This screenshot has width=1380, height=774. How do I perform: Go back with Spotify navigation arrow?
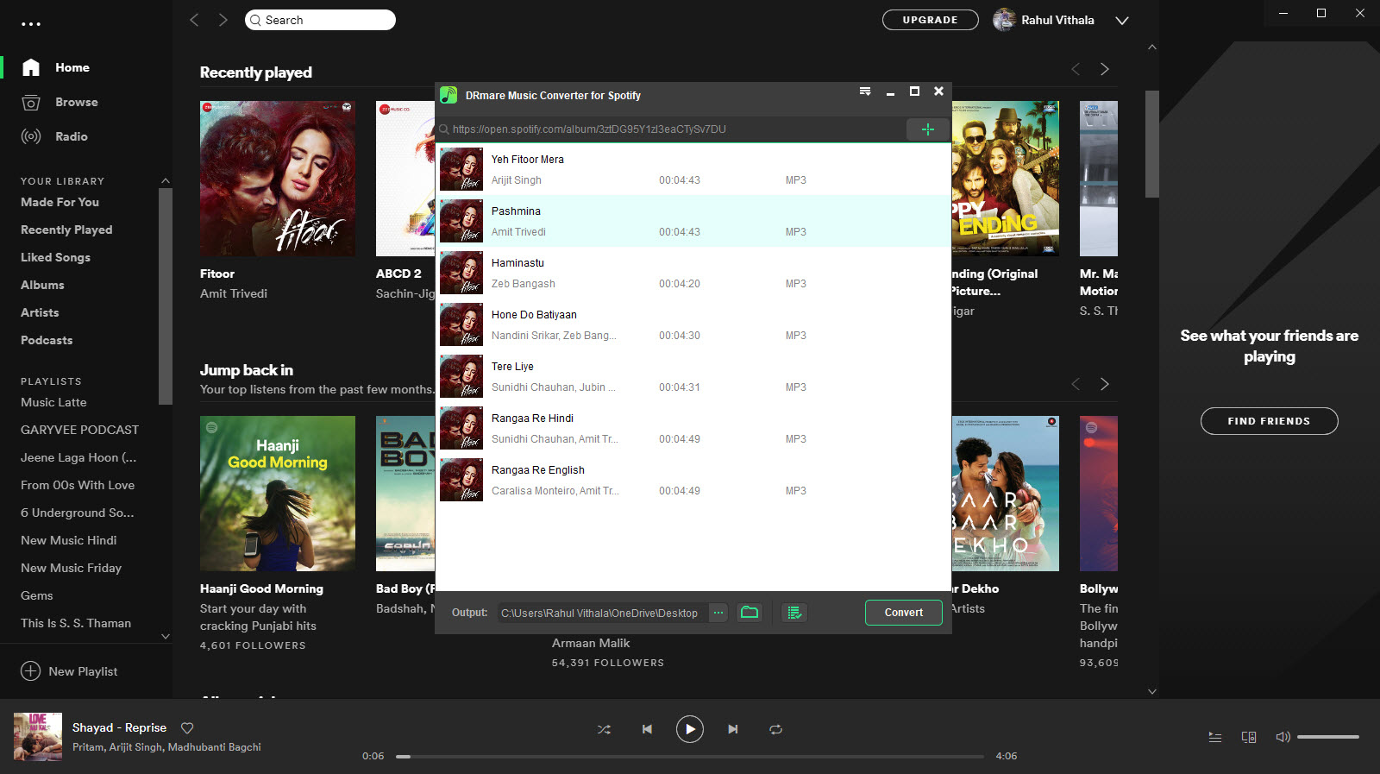click(x=194, y=20)
